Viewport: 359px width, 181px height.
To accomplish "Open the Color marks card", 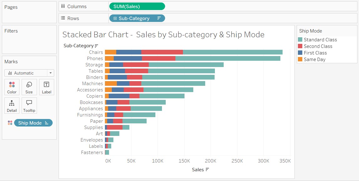I will [x=12, y=87].
